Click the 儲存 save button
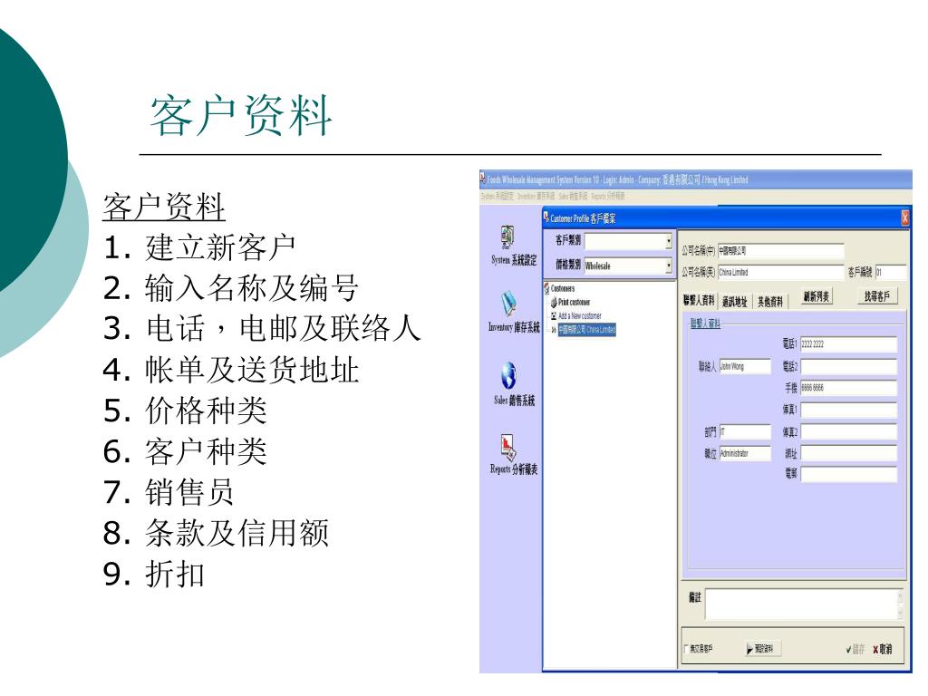 coord(855,649)
